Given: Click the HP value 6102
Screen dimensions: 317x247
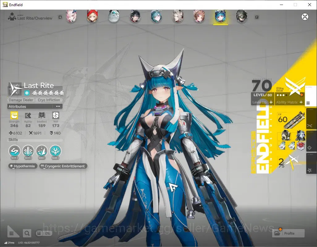Looking at the screenshot, I should pos(15,133).
